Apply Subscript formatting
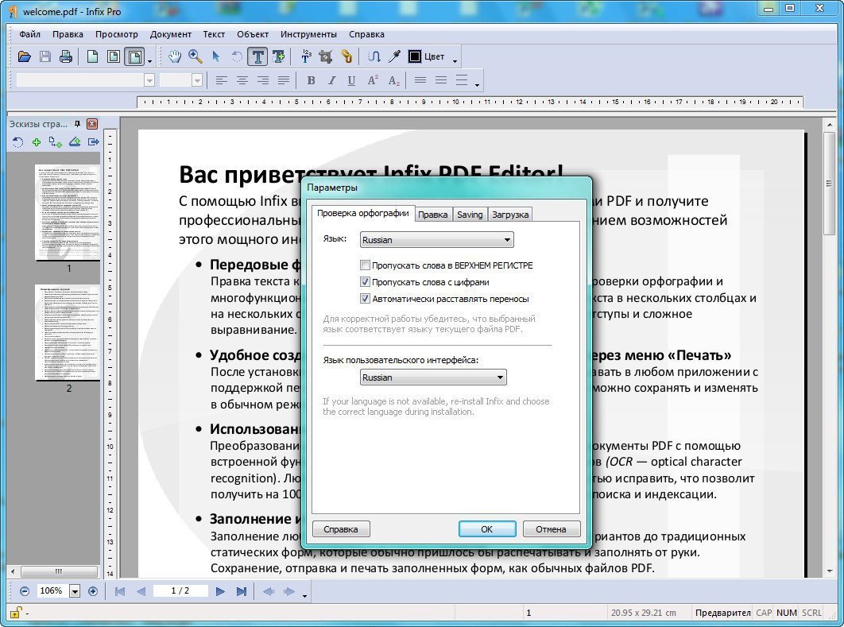Image resolution: width=844 pixels, height=627 pixels. 394,81
